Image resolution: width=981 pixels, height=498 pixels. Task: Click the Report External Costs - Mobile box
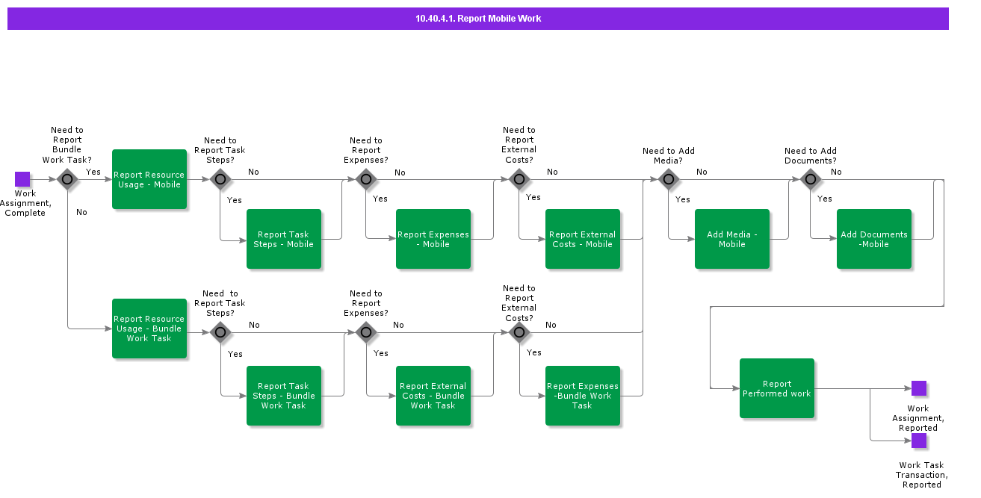point(583,239)
